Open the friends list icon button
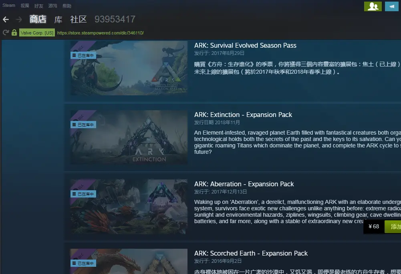401x274 pixels. 373,6
